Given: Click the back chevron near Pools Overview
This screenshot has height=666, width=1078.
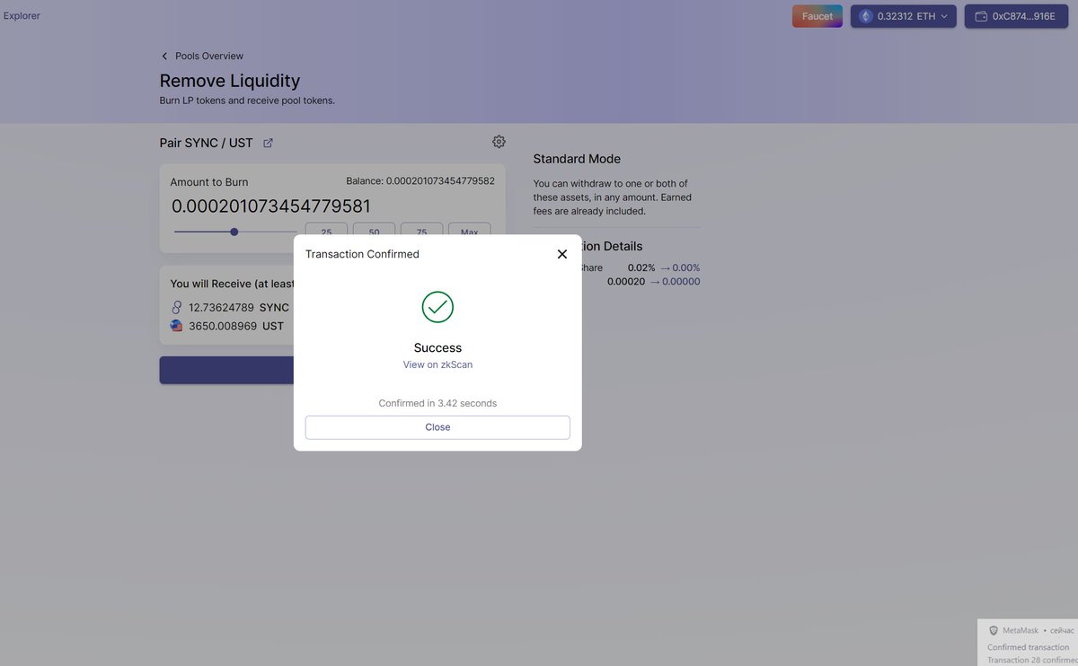Looking at the screenshot, I should pyautogui.click(x=164, y=56).
